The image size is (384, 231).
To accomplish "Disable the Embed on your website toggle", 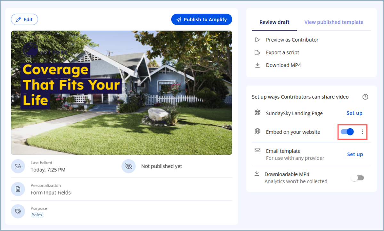I will [x=347, y=132].
